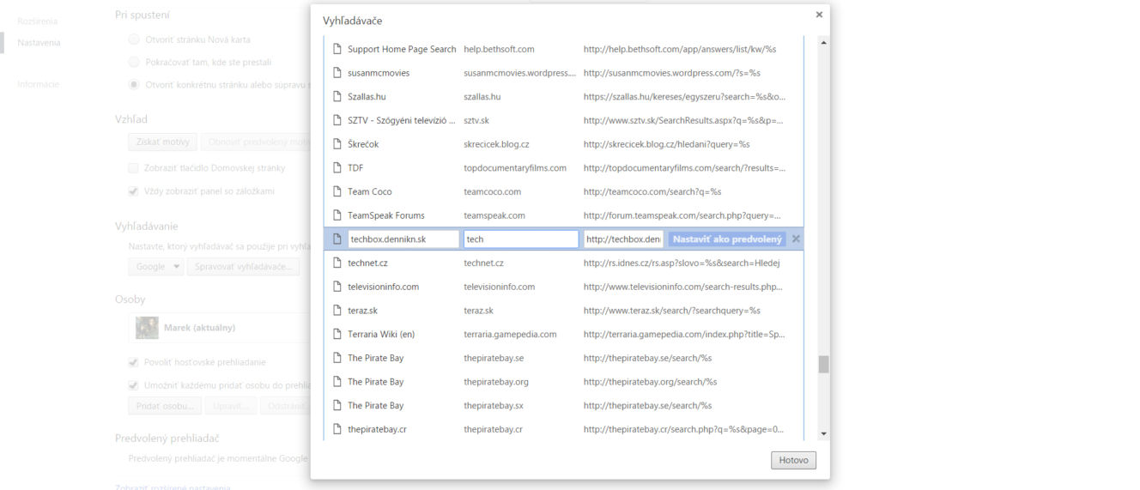Image resolution: width=1140 pixels, height=490 pixels.
Task: Select the sztv.sk keyword cell
Action: coord(476,120)
